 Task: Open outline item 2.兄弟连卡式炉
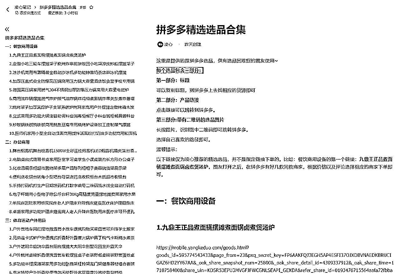[x=72, y=238]
